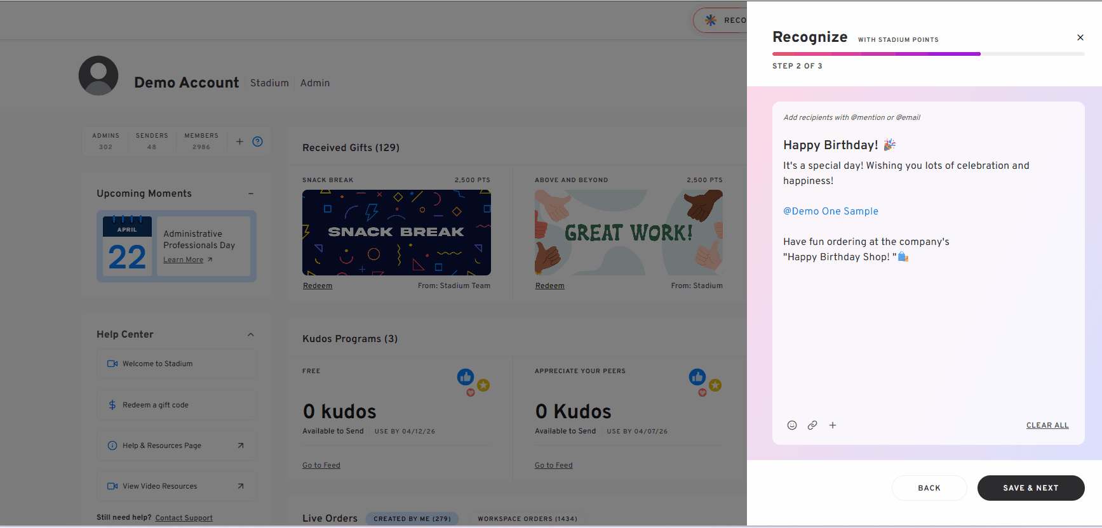This screenshot has width=1102, height=528.
Task: Open Redeem a gift code
Action: tap(177, 405)
